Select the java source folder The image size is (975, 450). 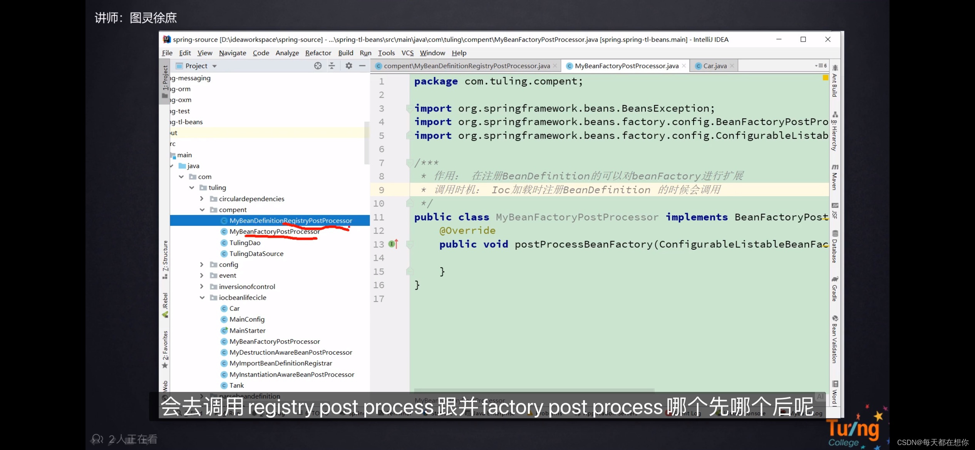pos(193,166)
